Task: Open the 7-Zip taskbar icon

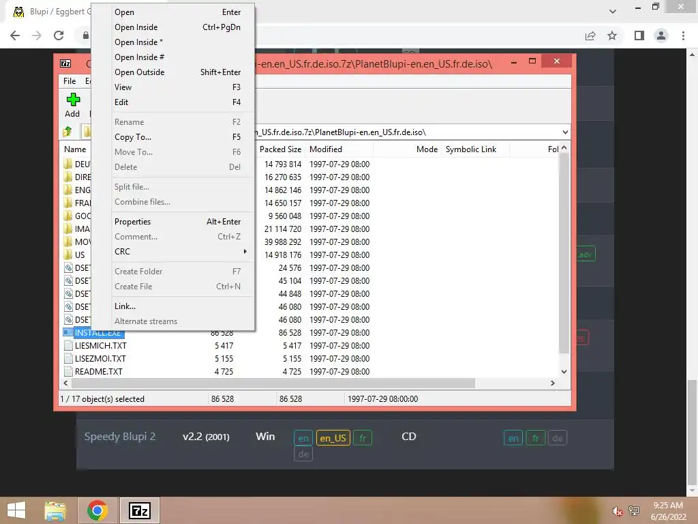Action: tap(139, 510)
